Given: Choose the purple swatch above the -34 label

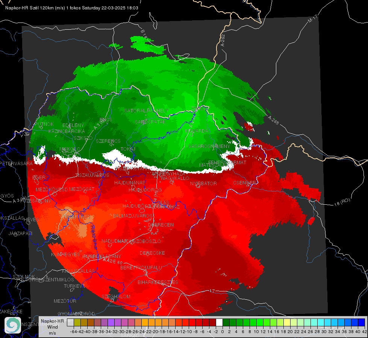Looking at the screenshot, I should click(111, 322).
